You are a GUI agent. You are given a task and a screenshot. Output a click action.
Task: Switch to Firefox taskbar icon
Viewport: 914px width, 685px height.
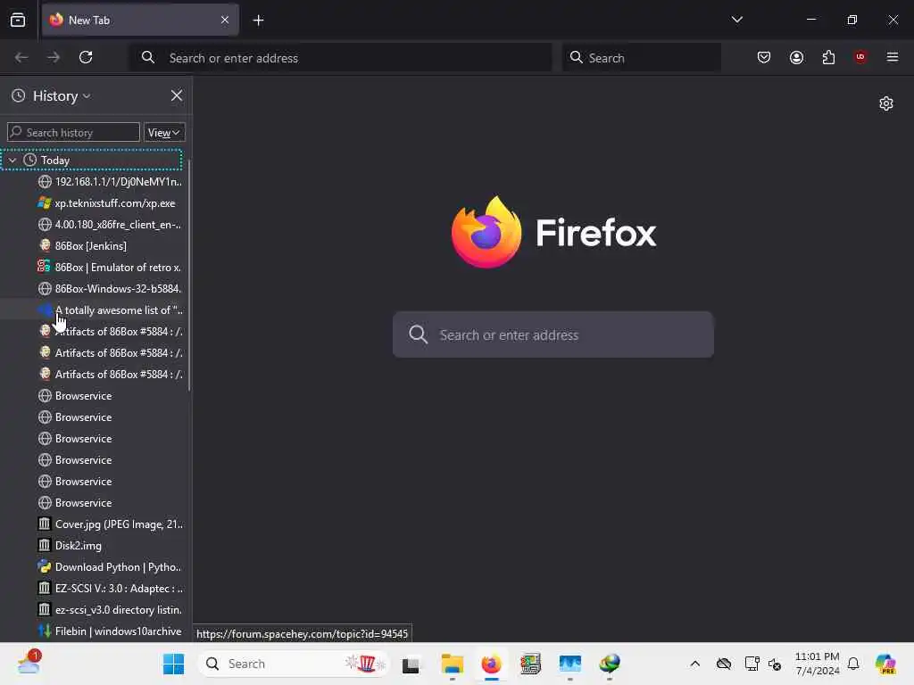pyautogui.click(x=492, y=664)
